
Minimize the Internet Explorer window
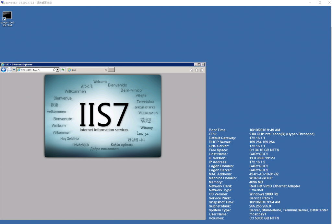(196, 64)
